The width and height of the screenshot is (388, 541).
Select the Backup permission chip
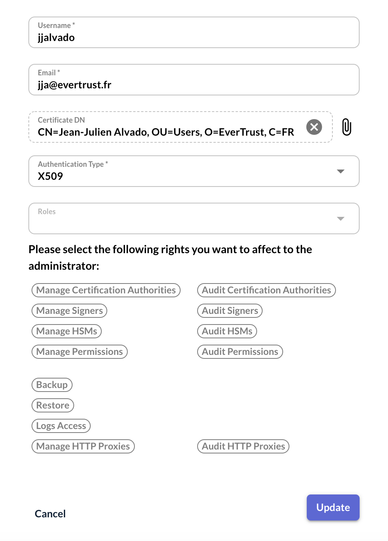52,384
